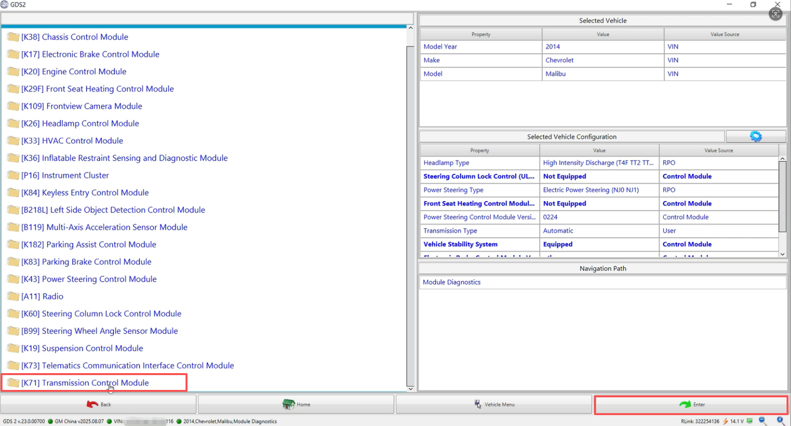This screenshot has height=426, width=791.
Task: Open the Vehicle Menu
Action: [x=494, y=404]
